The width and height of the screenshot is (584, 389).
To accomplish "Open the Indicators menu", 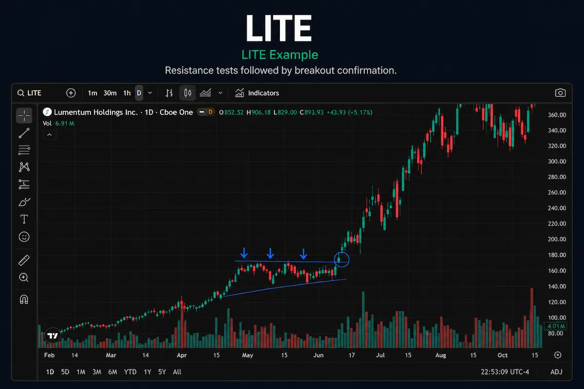I will pos(256,93).
